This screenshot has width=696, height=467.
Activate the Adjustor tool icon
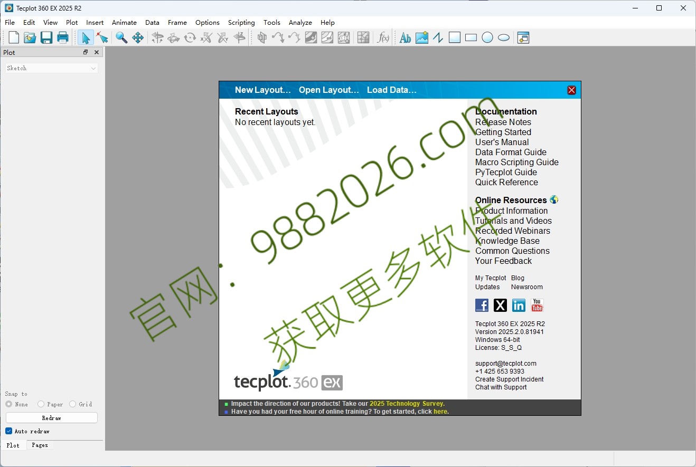tap(102, 37)
